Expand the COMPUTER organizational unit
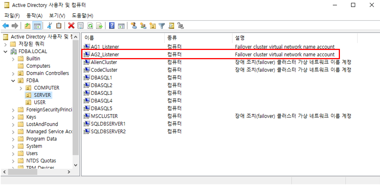Viewport: 380px width, 185px height. point(21,88)
